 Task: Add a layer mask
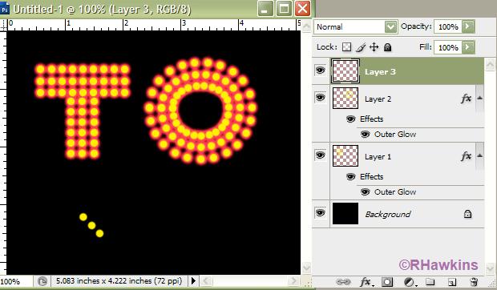tap(387, 282)
